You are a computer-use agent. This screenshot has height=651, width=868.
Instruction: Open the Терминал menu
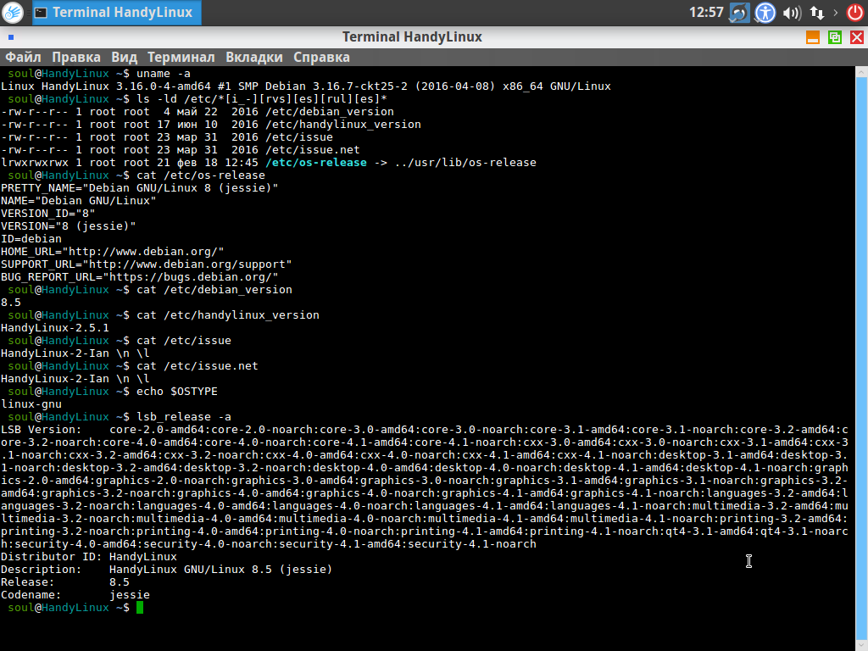[x=181, y=57]
